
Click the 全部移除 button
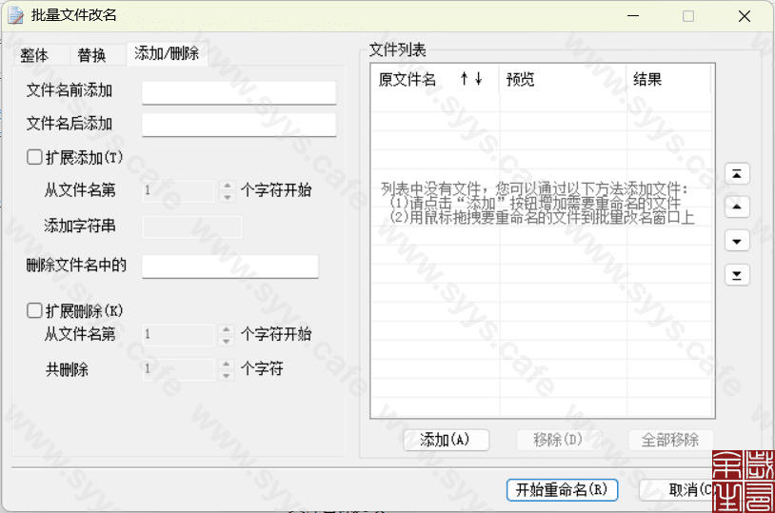click(x=670, y=440)
